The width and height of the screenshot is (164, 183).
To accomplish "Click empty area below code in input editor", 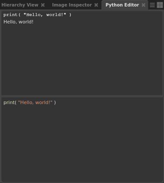I will point(82,143).
